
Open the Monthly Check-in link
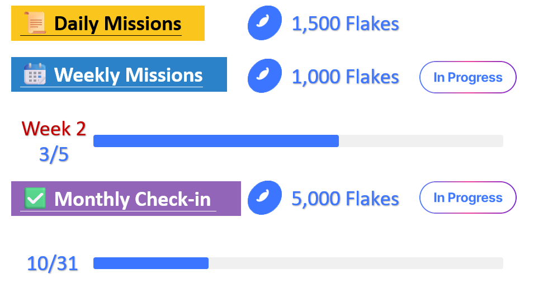133,199
